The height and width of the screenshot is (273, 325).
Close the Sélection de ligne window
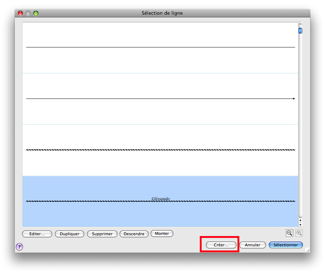coord(20,13)
